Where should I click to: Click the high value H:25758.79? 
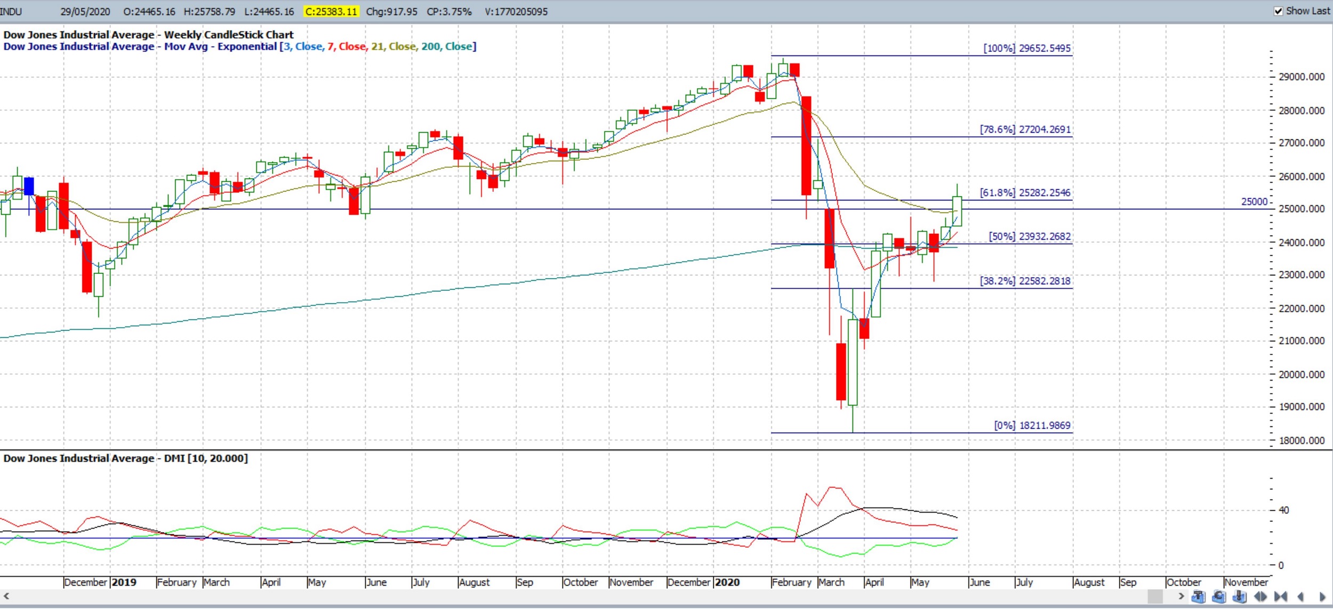(209, 12)
